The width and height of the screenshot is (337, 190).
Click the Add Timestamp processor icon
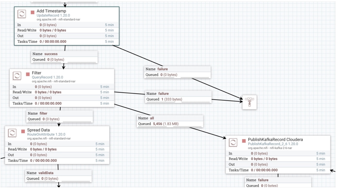coord(22,14)
